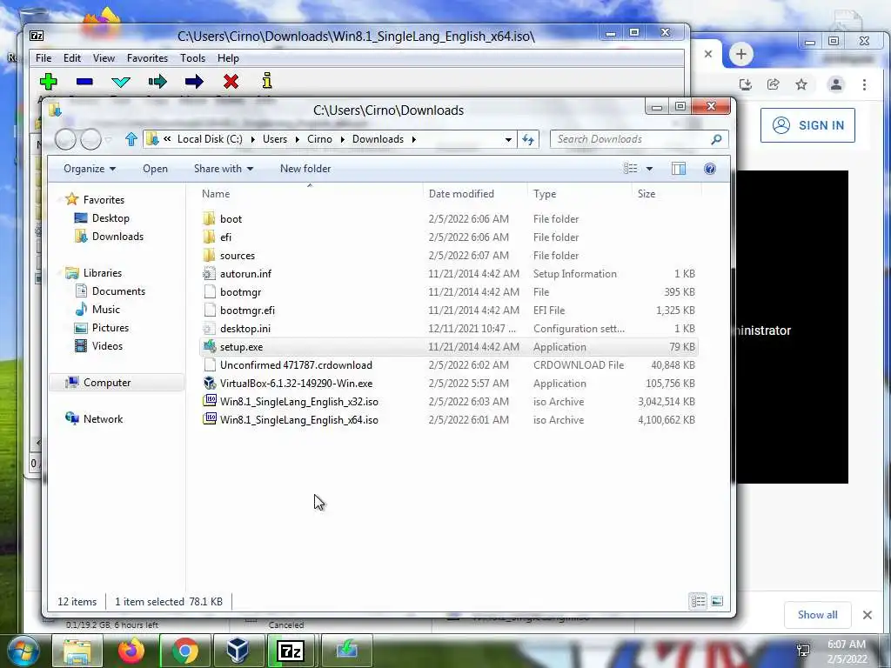
Task: Open Chrome three-dot menu
Action: point(864,84)
